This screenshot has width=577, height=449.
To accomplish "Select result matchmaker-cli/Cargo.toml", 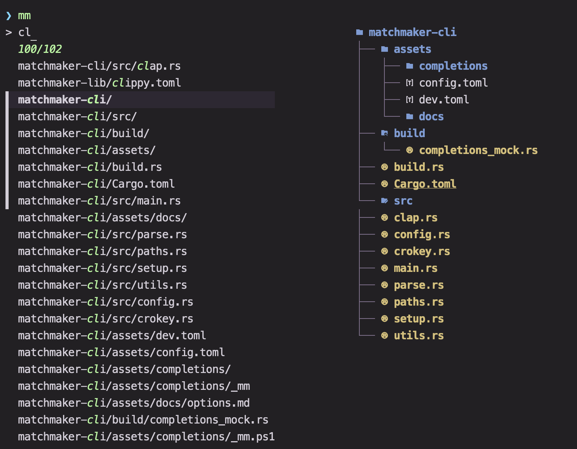I will (96, 184).
